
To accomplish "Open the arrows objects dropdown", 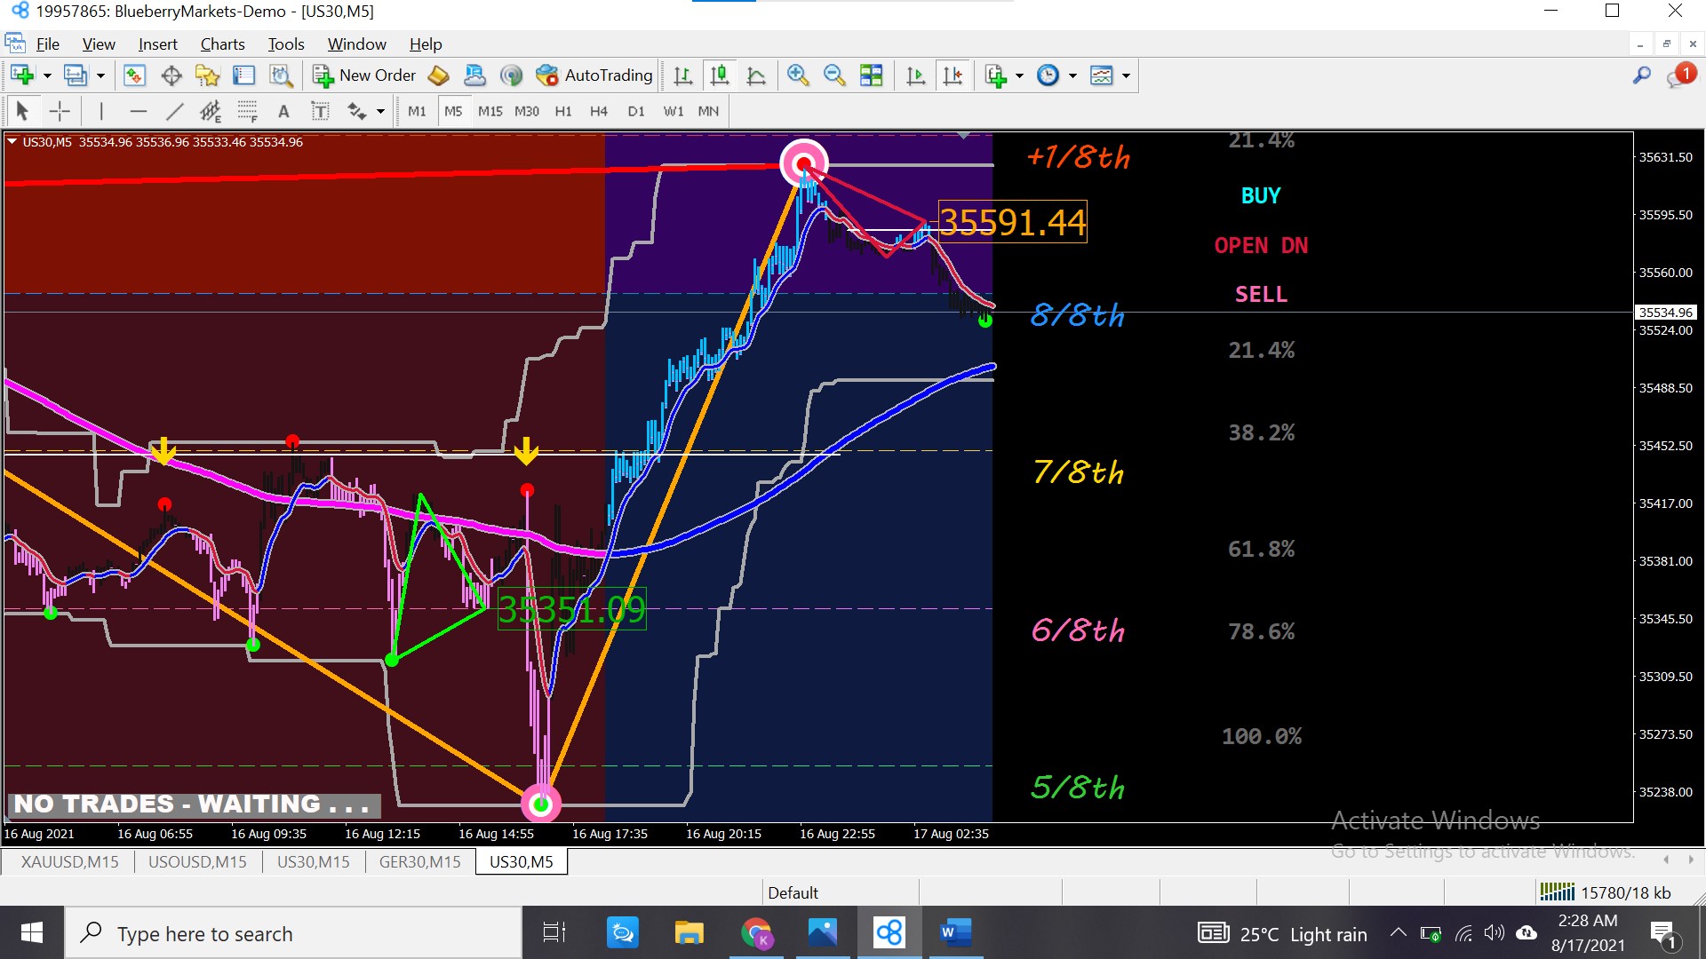I will tap(380, 111).
